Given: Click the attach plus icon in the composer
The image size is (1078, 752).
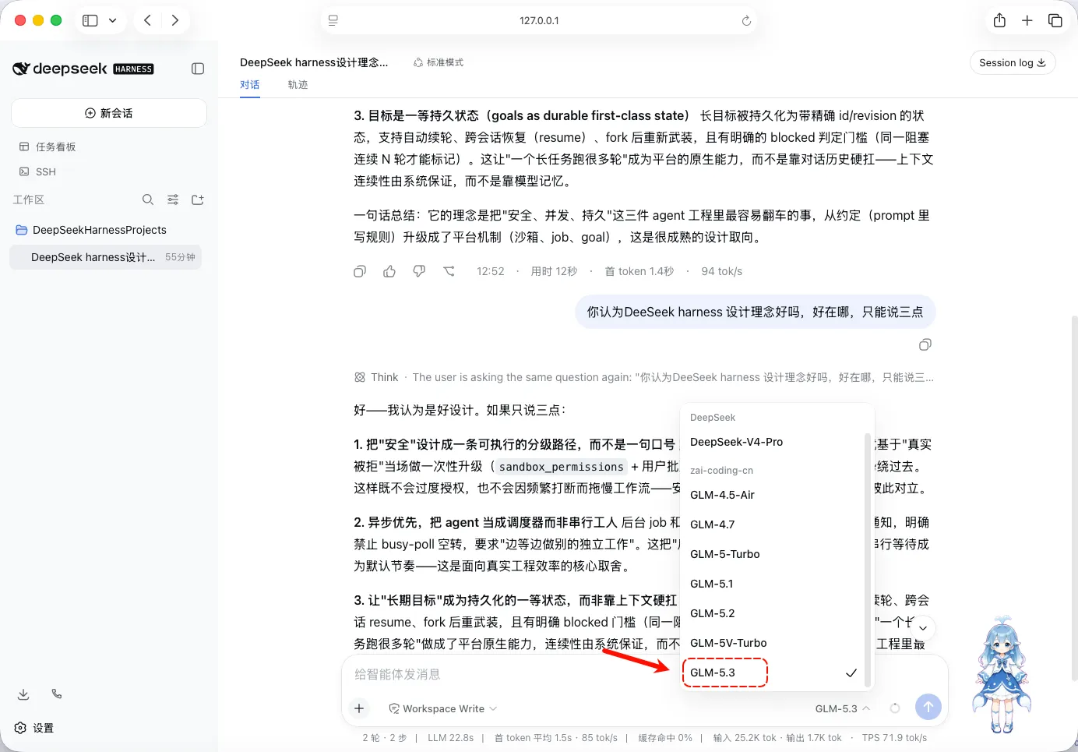Looking at the screenshot, I should click(x=359, y=708).
